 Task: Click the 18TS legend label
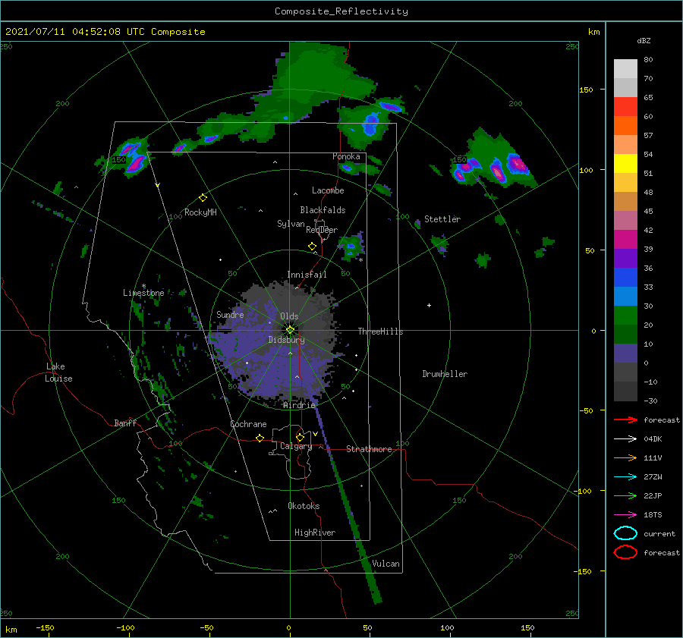(x=653, y=515)
